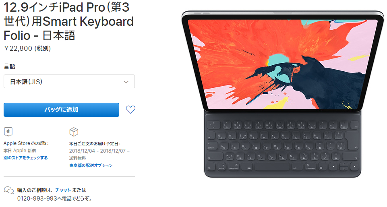The width and height of the screenshot is (387, 207).
Task: Click the spacebar on keyboard image
Action: (x=272, y=167)
